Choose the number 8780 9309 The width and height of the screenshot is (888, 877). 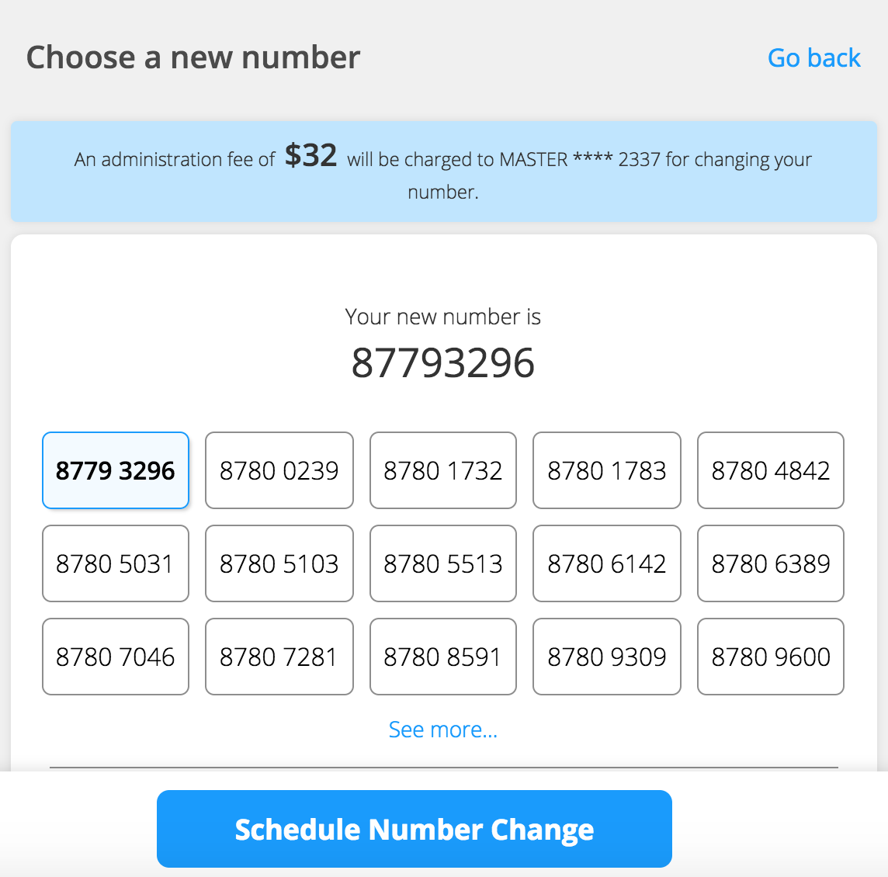click(607, 657)
